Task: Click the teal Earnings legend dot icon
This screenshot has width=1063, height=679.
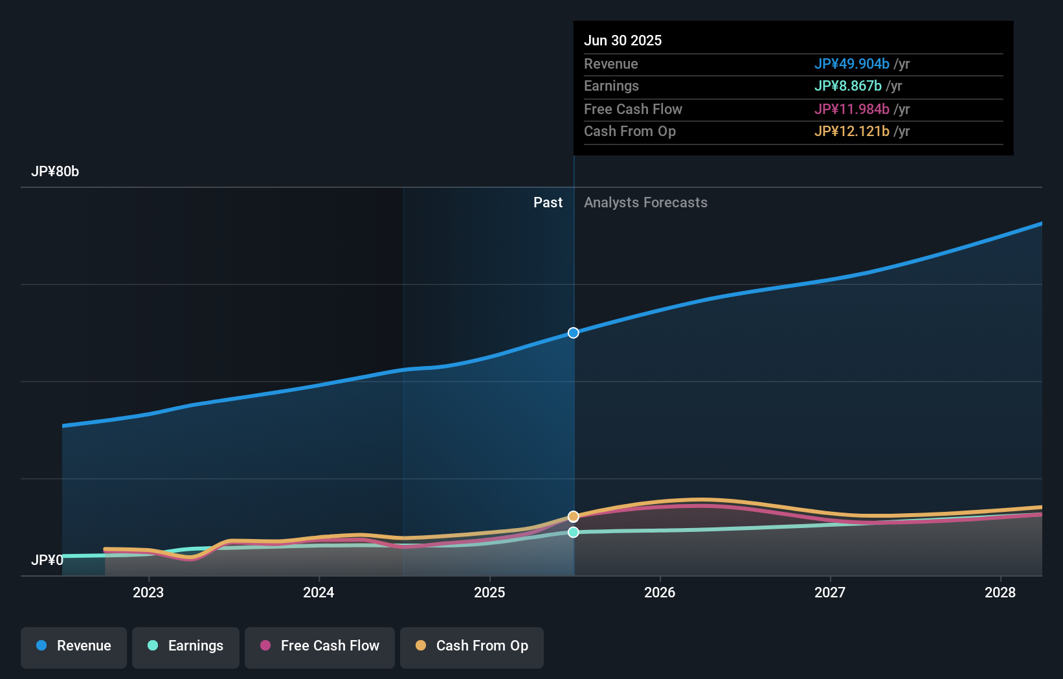Action: tap(151, 647)
